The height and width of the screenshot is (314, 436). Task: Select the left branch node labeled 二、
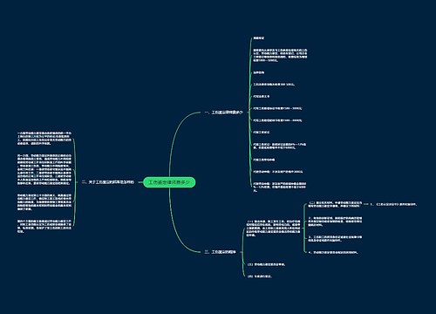point(108,182)
